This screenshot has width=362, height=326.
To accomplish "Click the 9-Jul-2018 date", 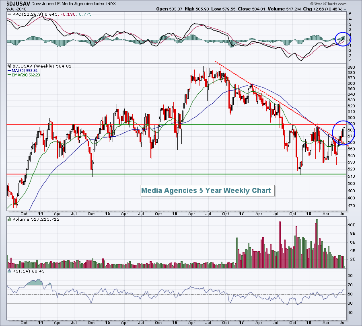I will click(x=16, y=9).
